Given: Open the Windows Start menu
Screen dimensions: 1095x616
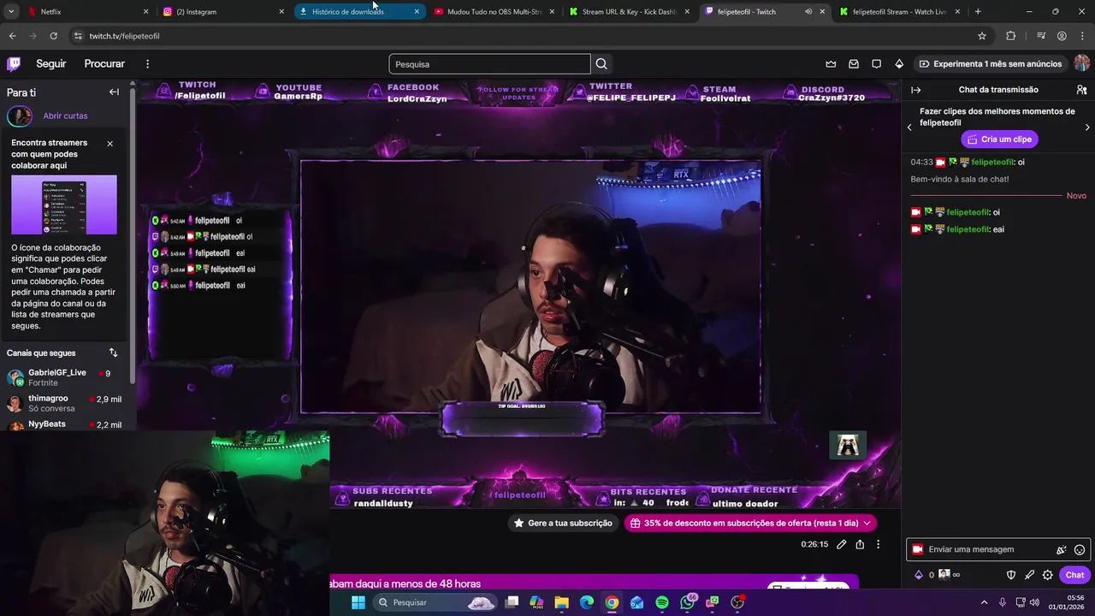Looking at the screenshot, I should click(x=358, y=602).
